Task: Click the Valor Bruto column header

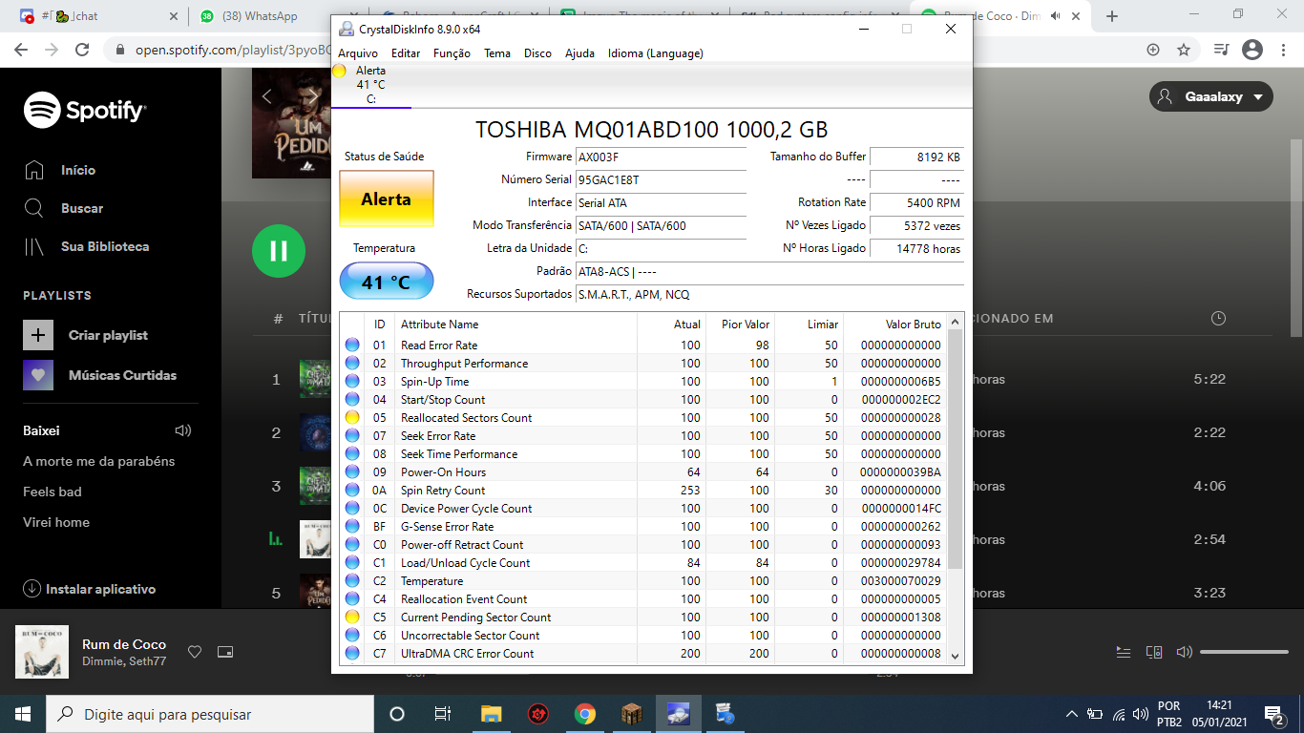Action: point(895,325)
